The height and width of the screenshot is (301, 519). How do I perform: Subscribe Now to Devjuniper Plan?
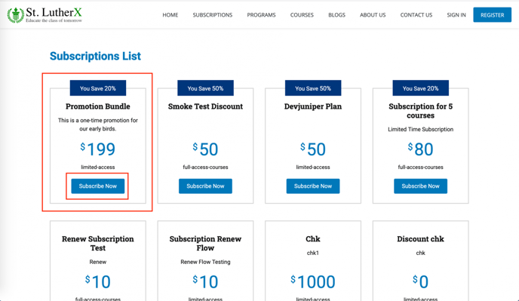[313, 186]
